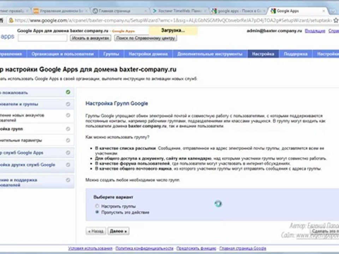Select the 'Обучение и поддержка пользователей' wizard section
339x254 pixels.
click(37, 182)
